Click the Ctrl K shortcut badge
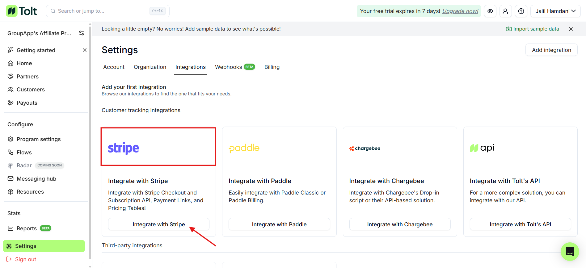The width and height of the screenshot is (586, 268). click(x=158, y=11)
